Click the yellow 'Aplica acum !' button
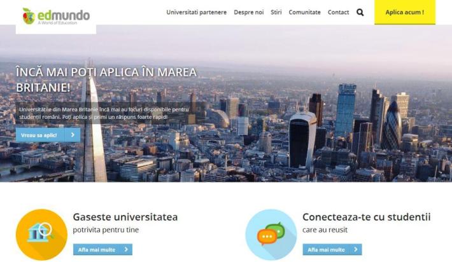 (x=405, y=12)
